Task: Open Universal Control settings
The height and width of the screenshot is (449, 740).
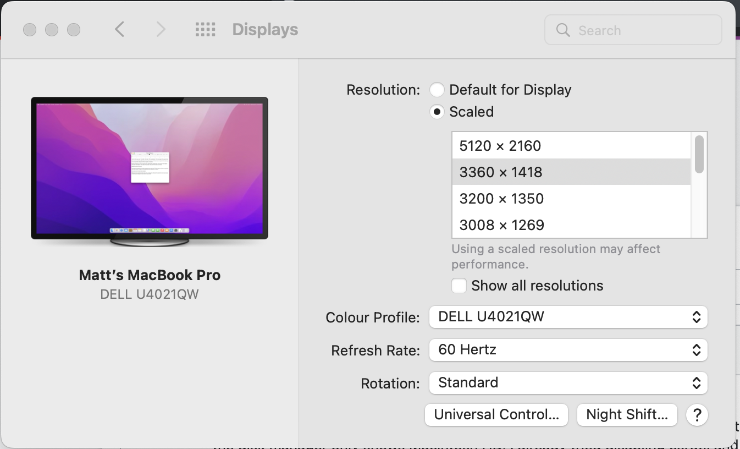Action: point(496,414)
